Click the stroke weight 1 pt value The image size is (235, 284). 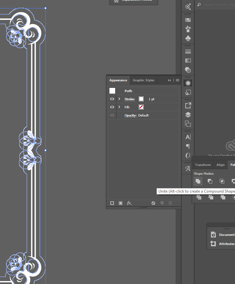coord(152,99)
